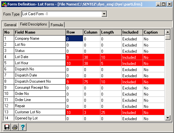This screenshot has height=133, width=174.
Task: Click the Row value 9 for Lot Date
Action: [x=74, y=57]
